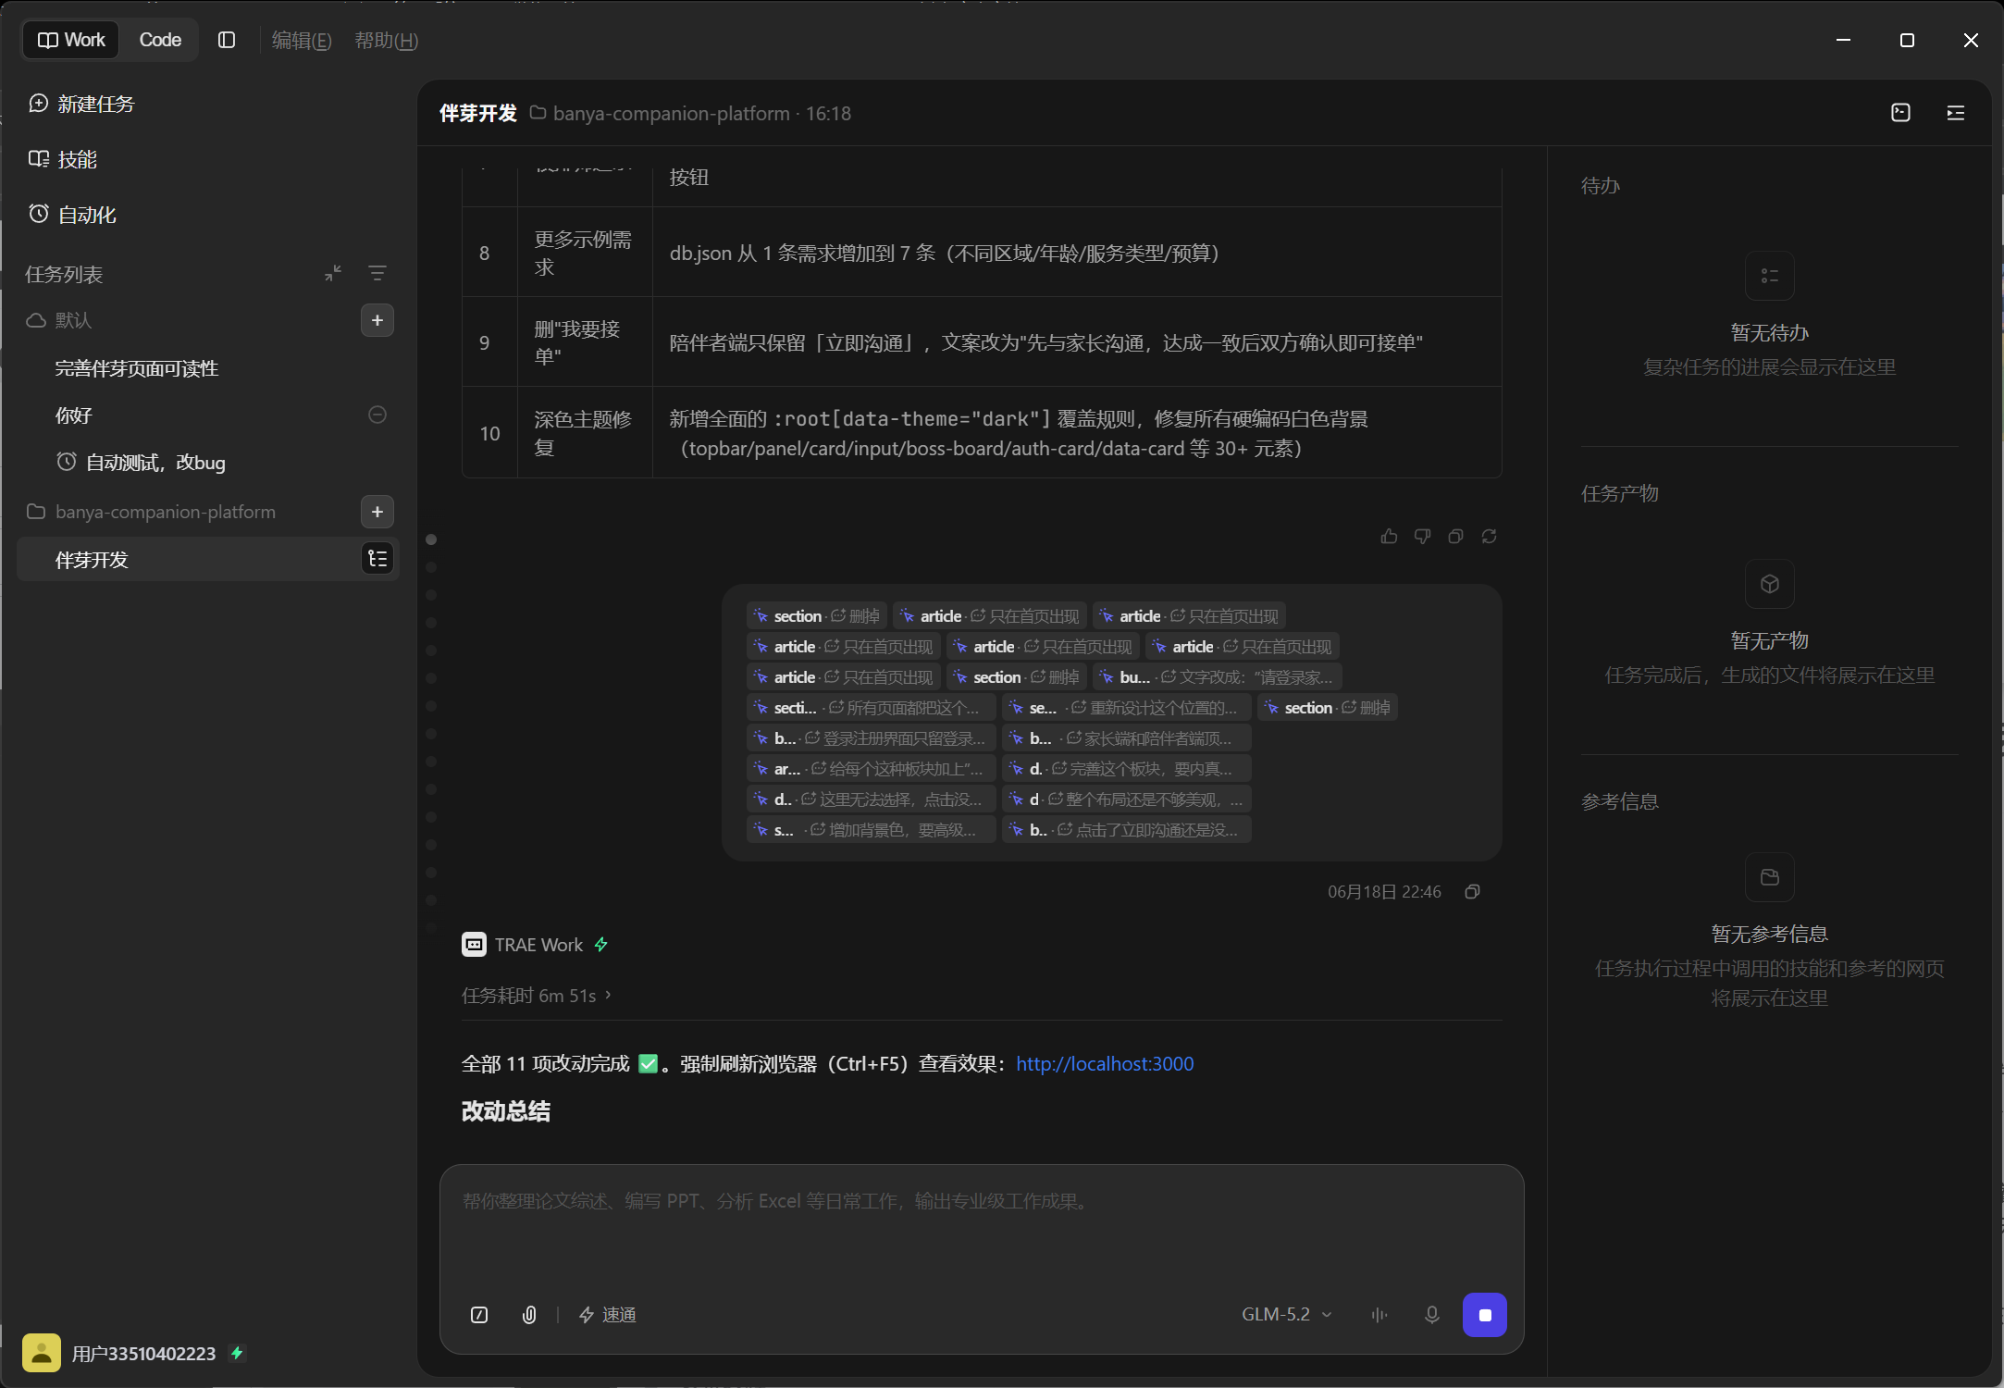The image size is (2004, 1388).
Task: Click the bu... 文字改成 reference chip
Action: [1218, 677]
